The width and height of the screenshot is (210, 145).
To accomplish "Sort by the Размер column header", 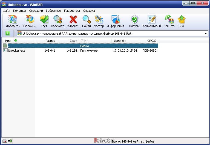I will [x=46, y=41].
